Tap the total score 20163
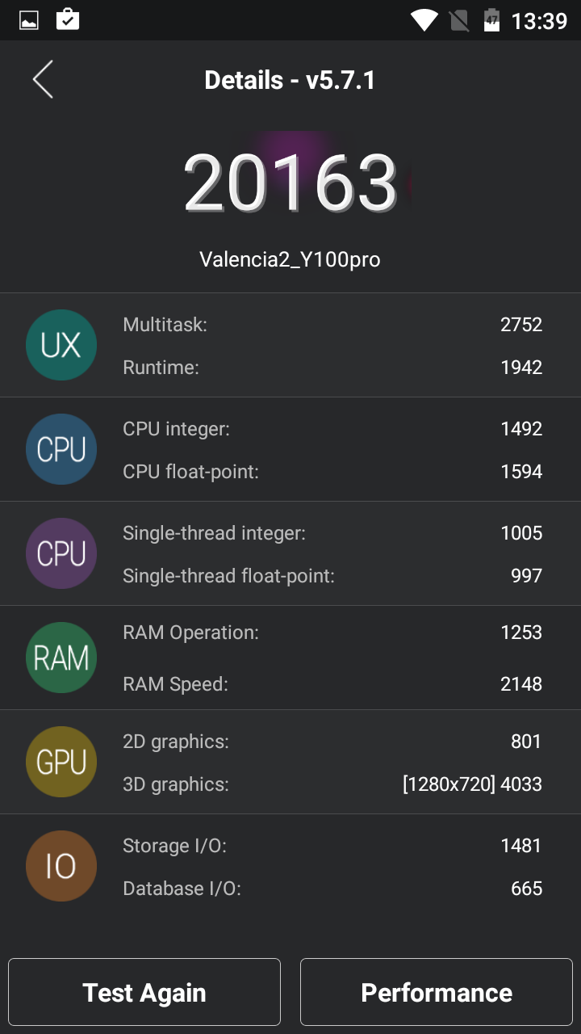The image size is (581, 1034). point(290,183)
